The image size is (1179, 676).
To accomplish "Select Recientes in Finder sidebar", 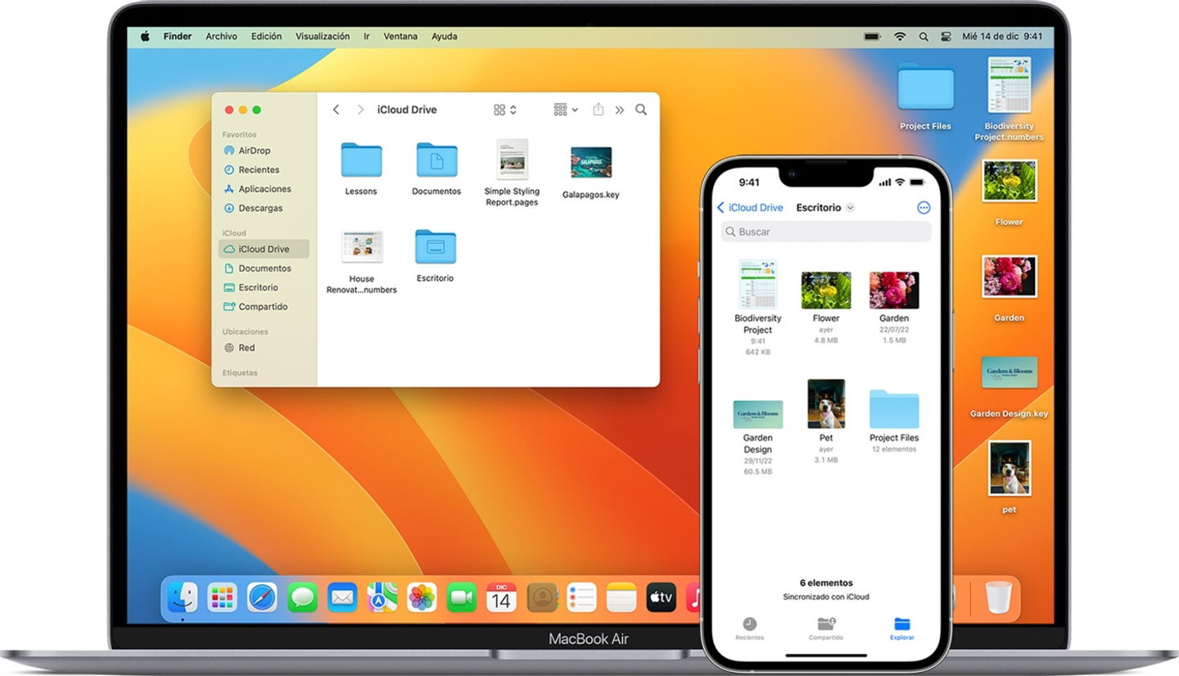I will point(264,169).
